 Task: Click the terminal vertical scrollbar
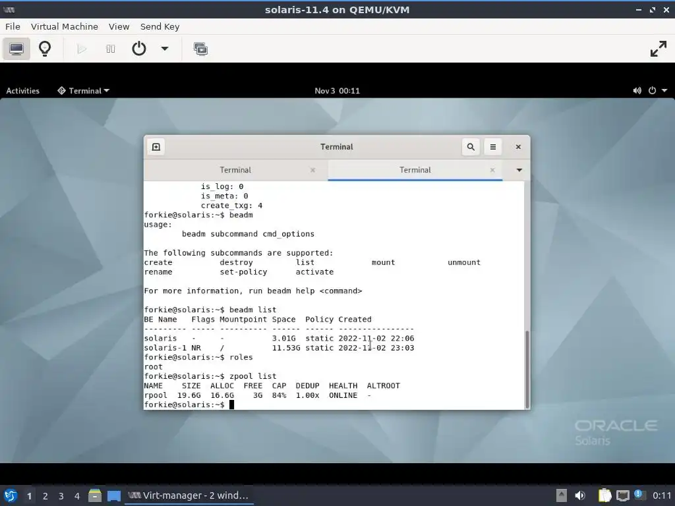click(x=527, y=370)
